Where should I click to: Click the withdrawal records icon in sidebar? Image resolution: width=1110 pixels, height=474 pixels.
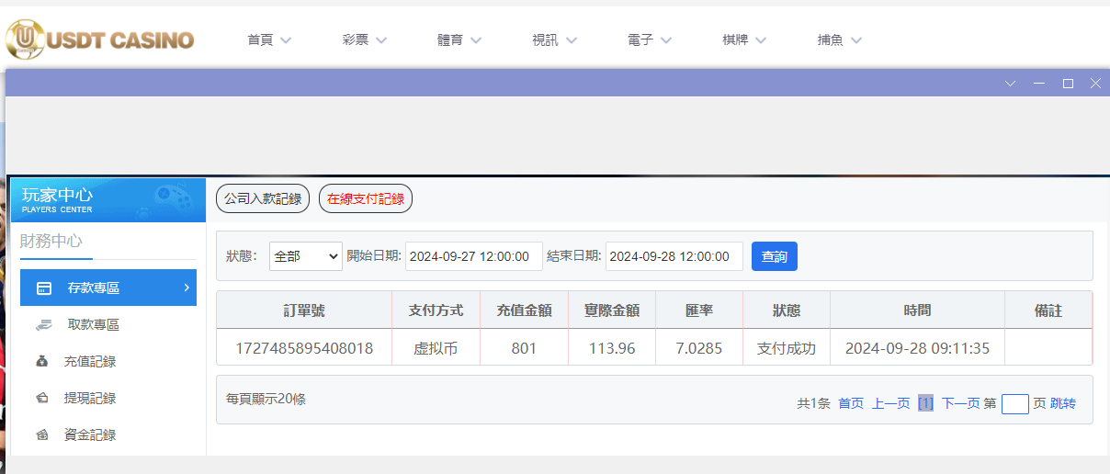[42, 399]
